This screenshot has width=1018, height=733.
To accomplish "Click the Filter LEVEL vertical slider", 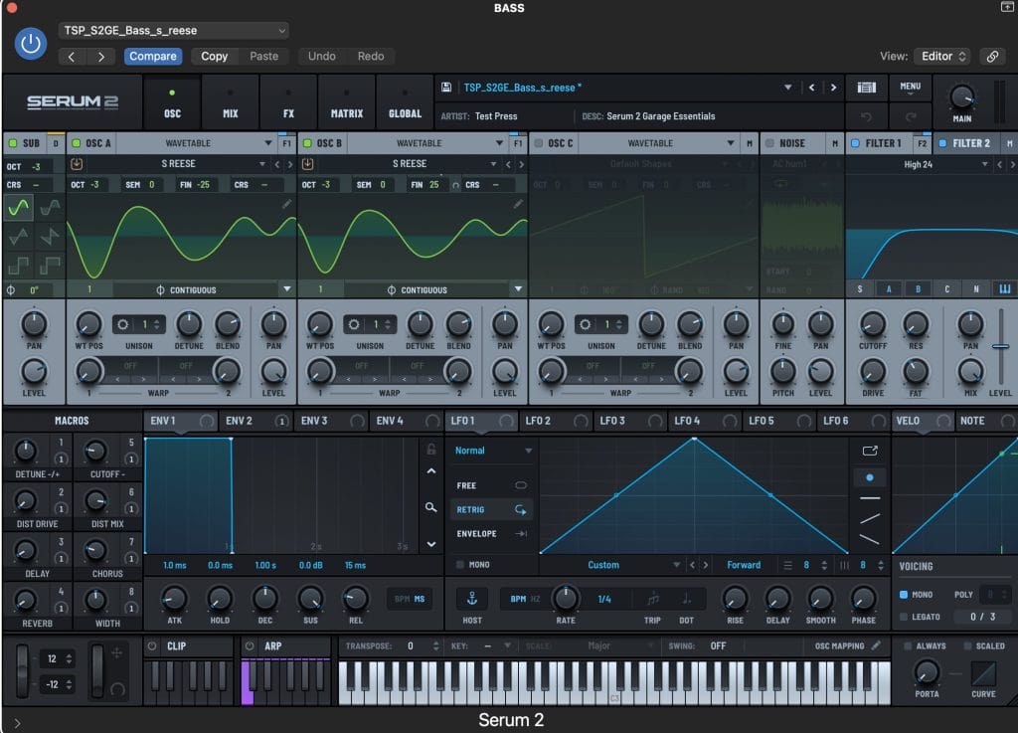I will click(x=1000, y=347).
